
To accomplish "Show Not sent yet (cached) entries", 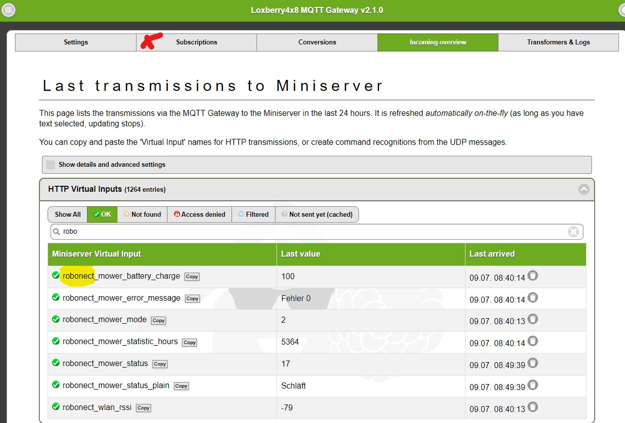I will pos(317,214).
